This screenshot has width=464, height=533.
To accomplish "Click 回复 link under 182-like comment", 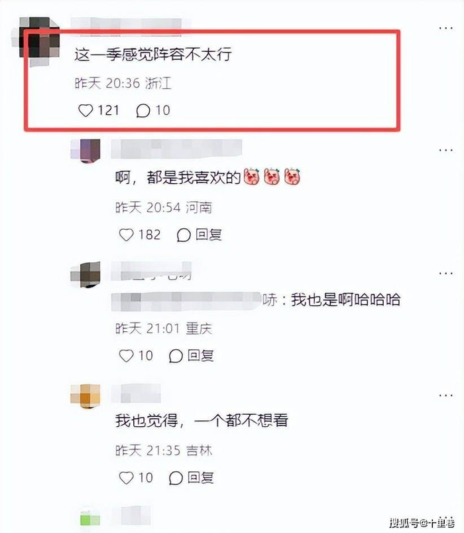I will 208,235.
